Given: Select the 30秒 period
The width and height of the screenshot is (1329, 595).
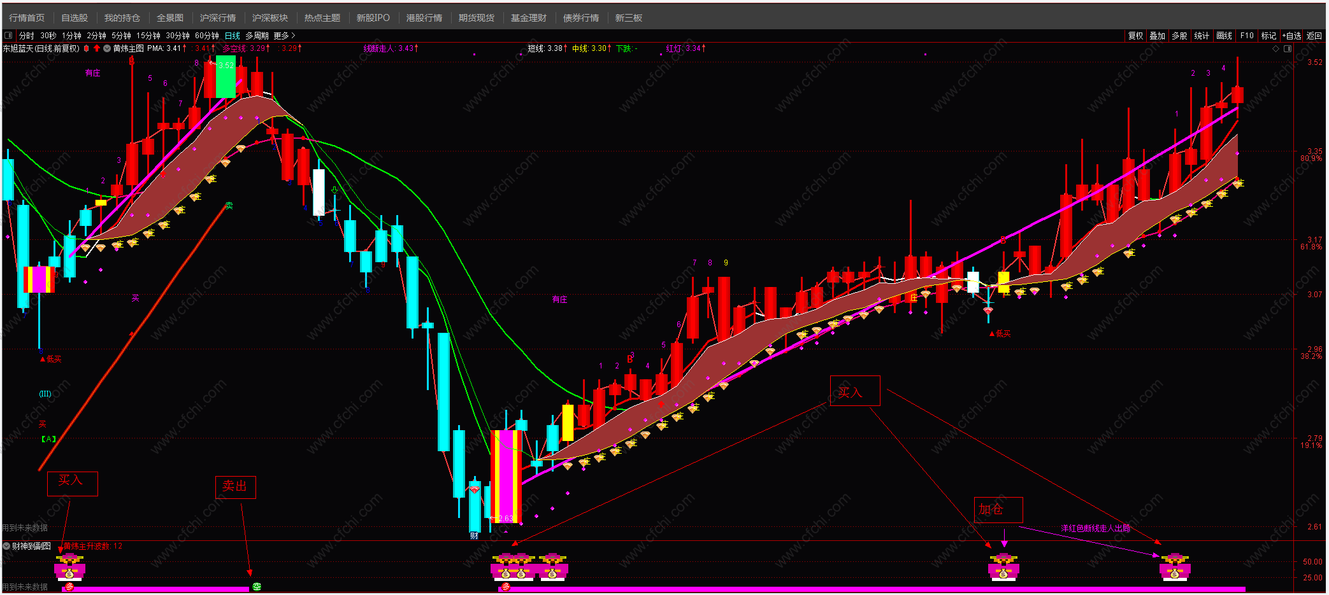Looking at the screenshot, I should pyautogui.click(x=48, y=36).
